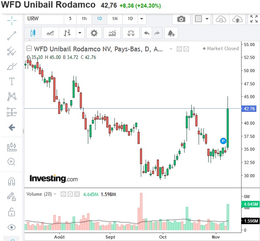Load chart layout from cloud
Viewport: 260px width, 241px height.
[221, 19]
